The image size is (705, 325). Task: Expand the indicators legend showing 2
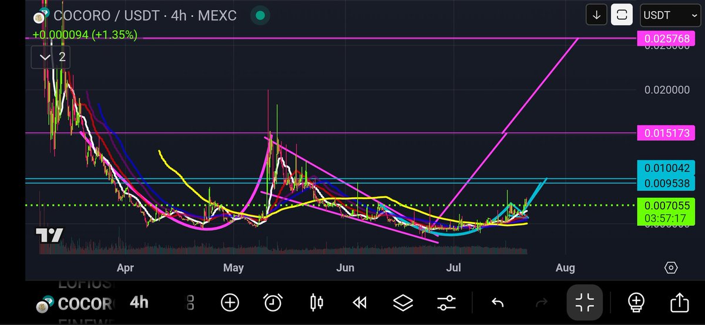pyautogui.click(x=52, y=57)
